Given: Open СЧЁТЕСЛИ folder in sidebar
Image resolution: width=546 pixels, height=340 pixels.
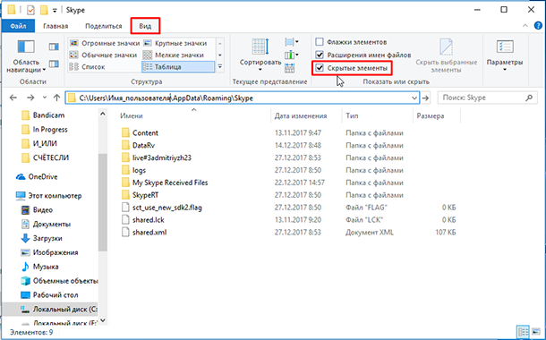Looking at the screenshot, I should [x=51, y=157].
